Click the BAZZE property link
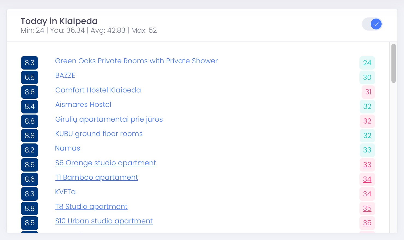Screen dimensions: 404x240 click(x=65, y=76)
